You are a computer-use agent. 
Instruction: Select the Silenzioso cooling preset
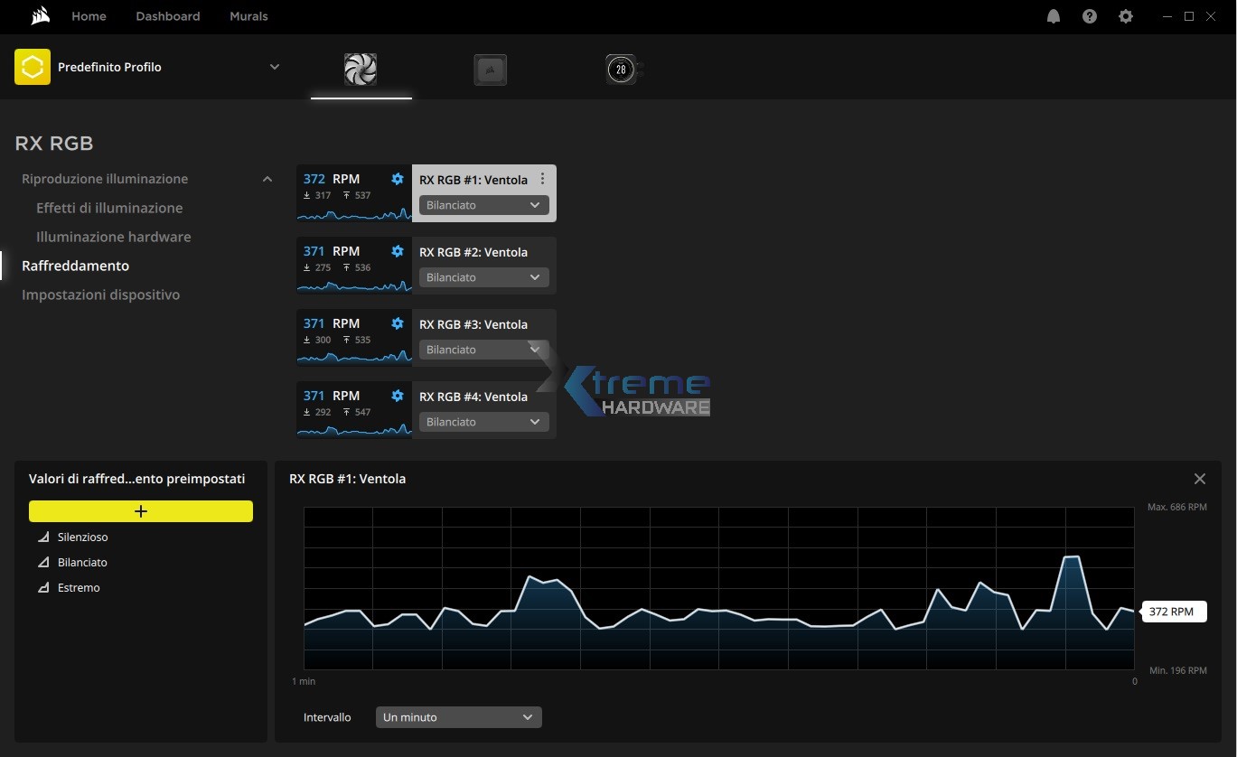(x=82, y=537)
